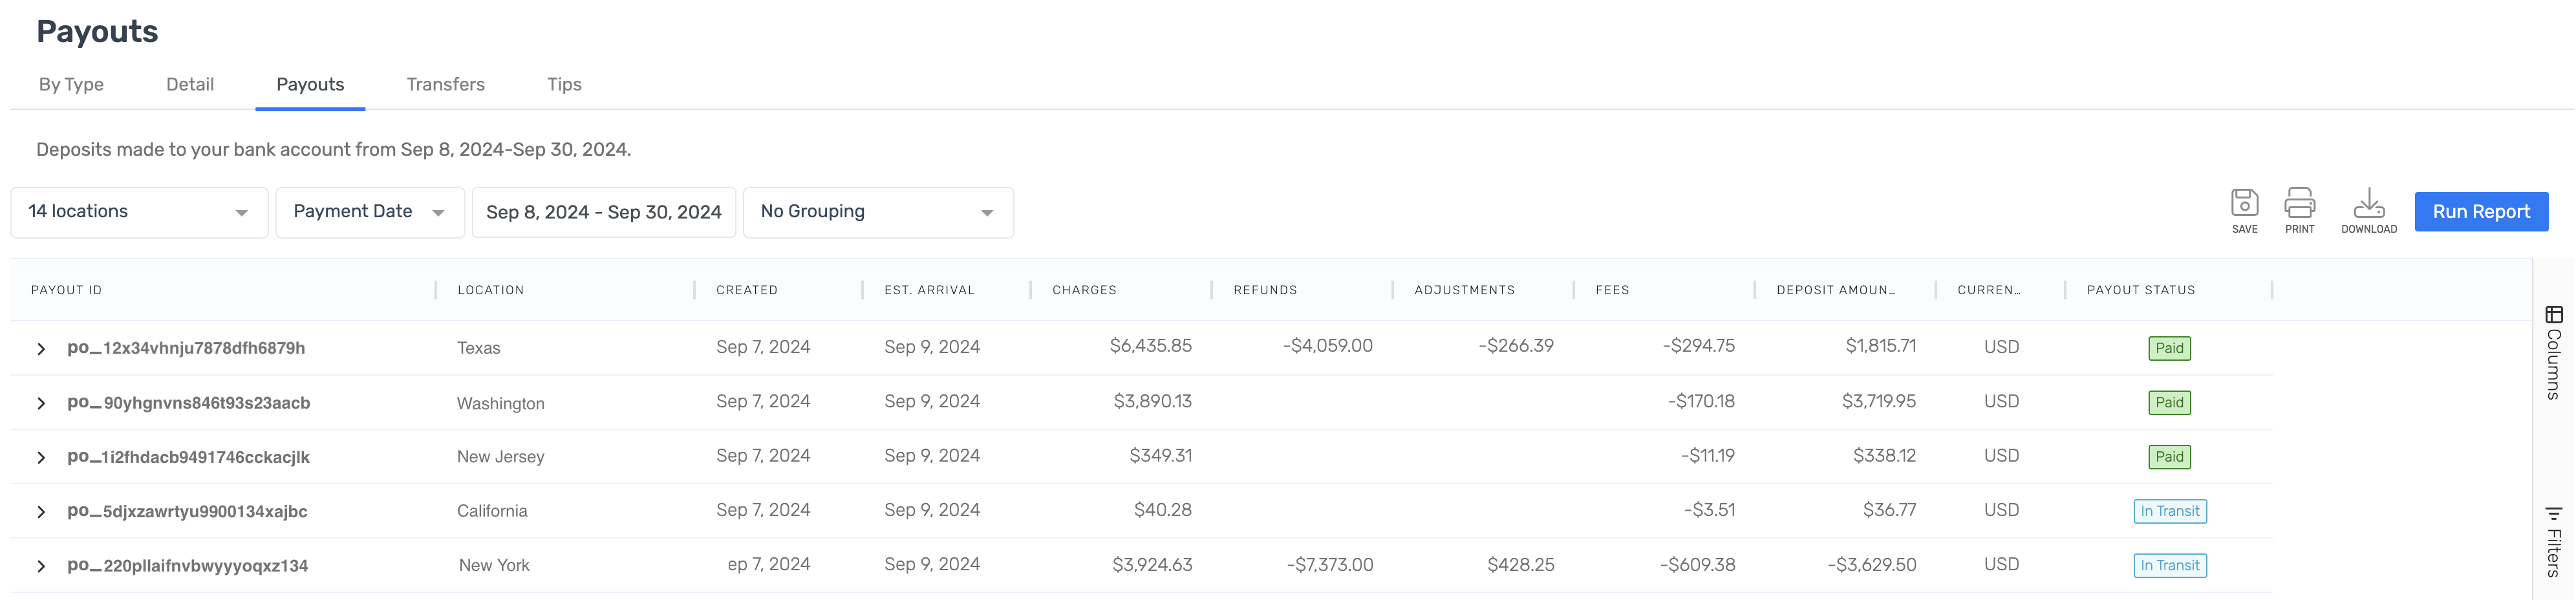2576x600 pixels.
Task: Click payout ID po_90yhgnvns846t93s23aacb
Action: coord(188,403)
